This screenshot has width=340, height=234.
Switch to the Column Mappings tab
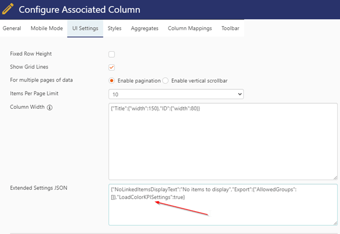pos(190,28)
